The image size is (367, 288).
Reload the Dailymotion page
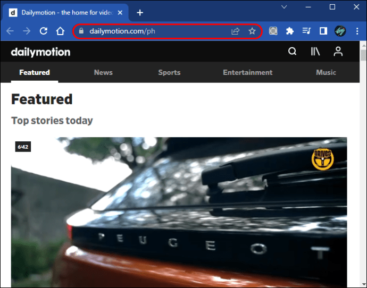tap(44, 31)
